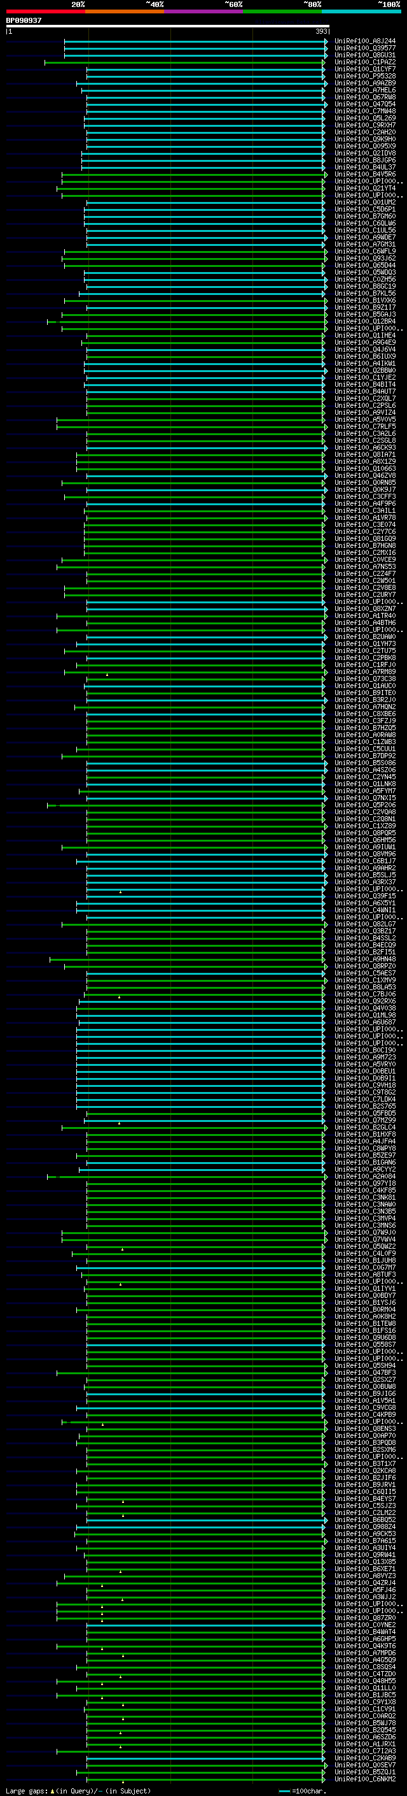Click the green ~80% identity legend segment
Image resolution: width=407 pixels, height=1796 pixels.
(x=282, y=11)
